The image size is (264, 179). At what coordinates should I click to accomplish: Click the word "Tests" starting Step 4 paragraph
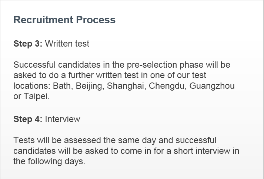(23, 141)
